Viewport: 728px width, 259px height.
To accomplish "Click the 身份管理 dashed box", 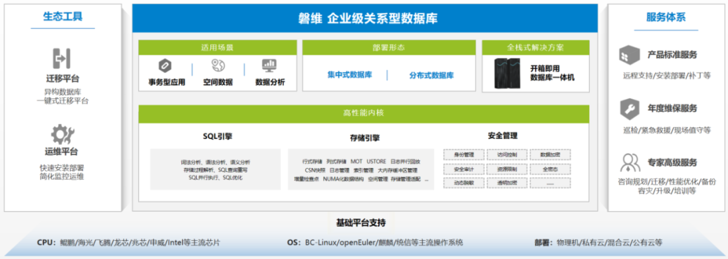I will point(463,154).
